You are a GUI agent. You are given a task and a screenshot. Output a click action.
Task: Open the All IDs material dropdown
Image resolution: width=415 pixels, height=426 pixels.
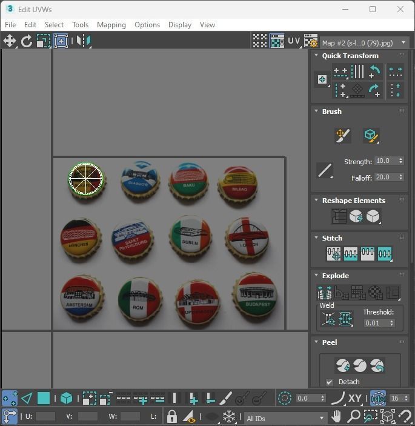click(x=285, y=418)
